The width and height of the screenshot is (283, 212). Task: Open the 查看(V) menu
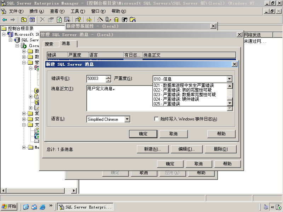[x=57, y=11]
